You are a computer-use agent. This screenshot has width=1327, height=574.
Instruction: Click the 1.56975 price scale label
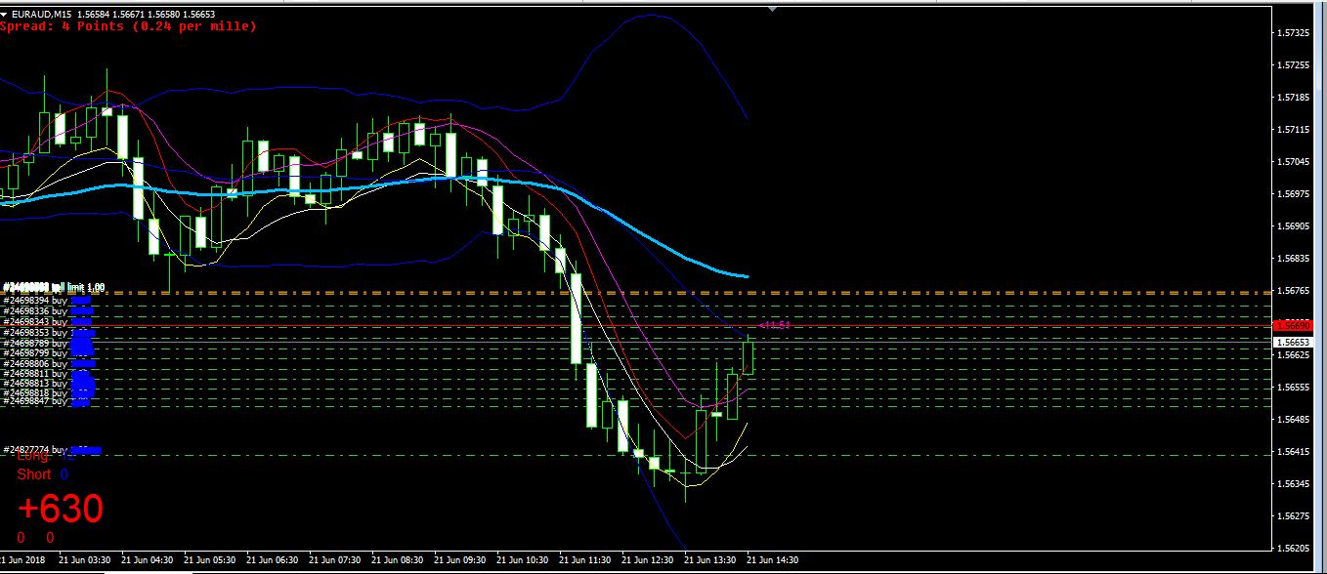coord(1294,194)
